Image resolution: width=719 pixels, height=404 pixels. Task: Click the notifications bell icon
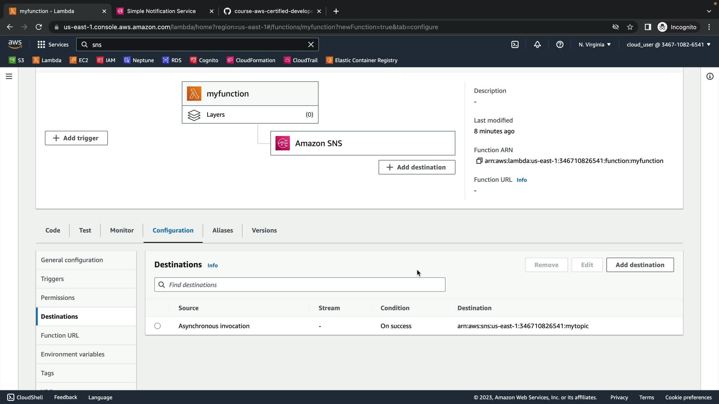[x=537, y=45]
